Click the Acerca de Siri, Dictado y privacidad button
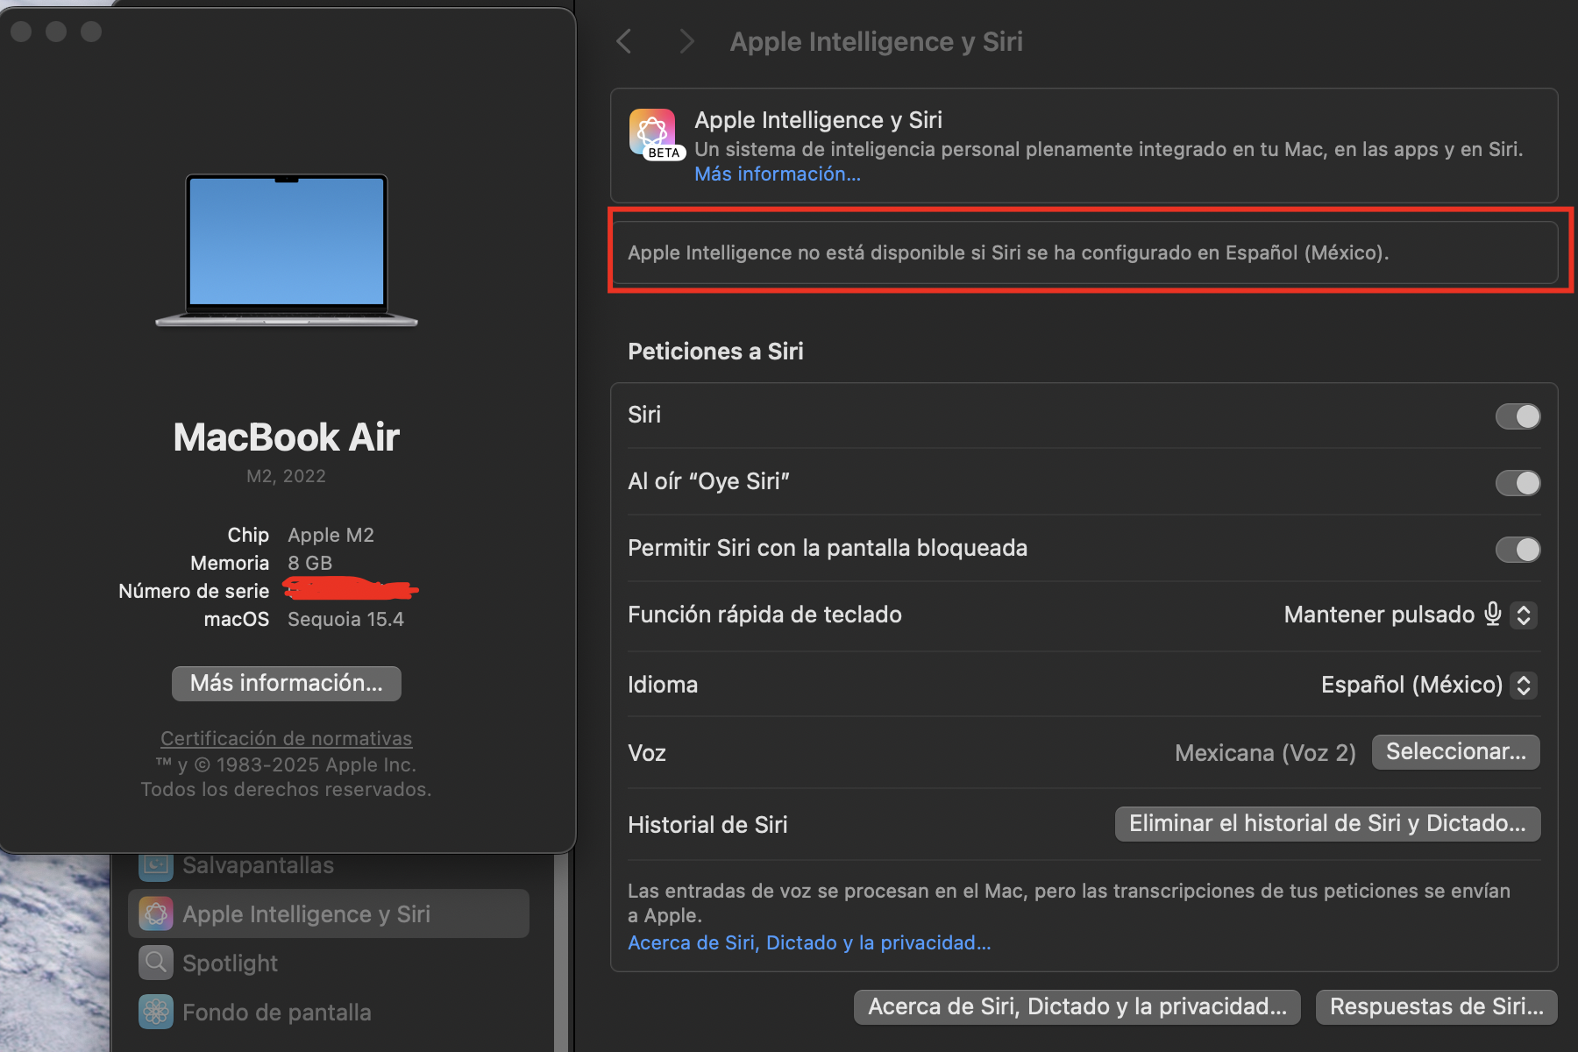The width and height of the screenshot is (1578, 1052). click(1077, 1006)
